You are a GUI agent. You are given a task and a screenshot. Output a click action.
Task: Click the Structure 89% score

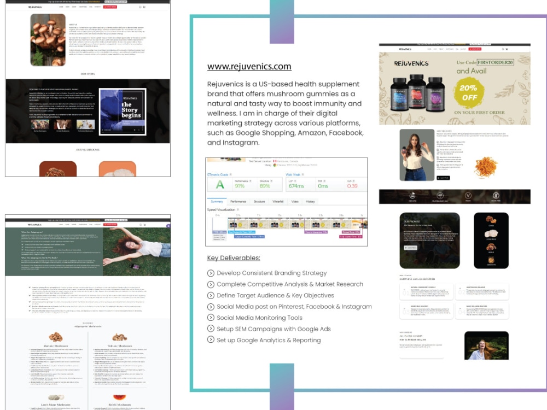265,186
